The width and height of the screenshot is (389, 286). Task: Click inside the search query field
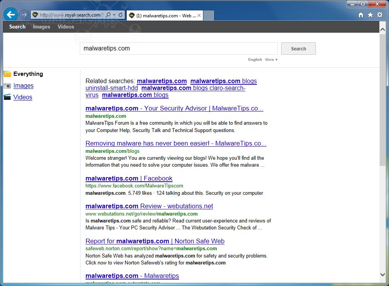(178, 48)
